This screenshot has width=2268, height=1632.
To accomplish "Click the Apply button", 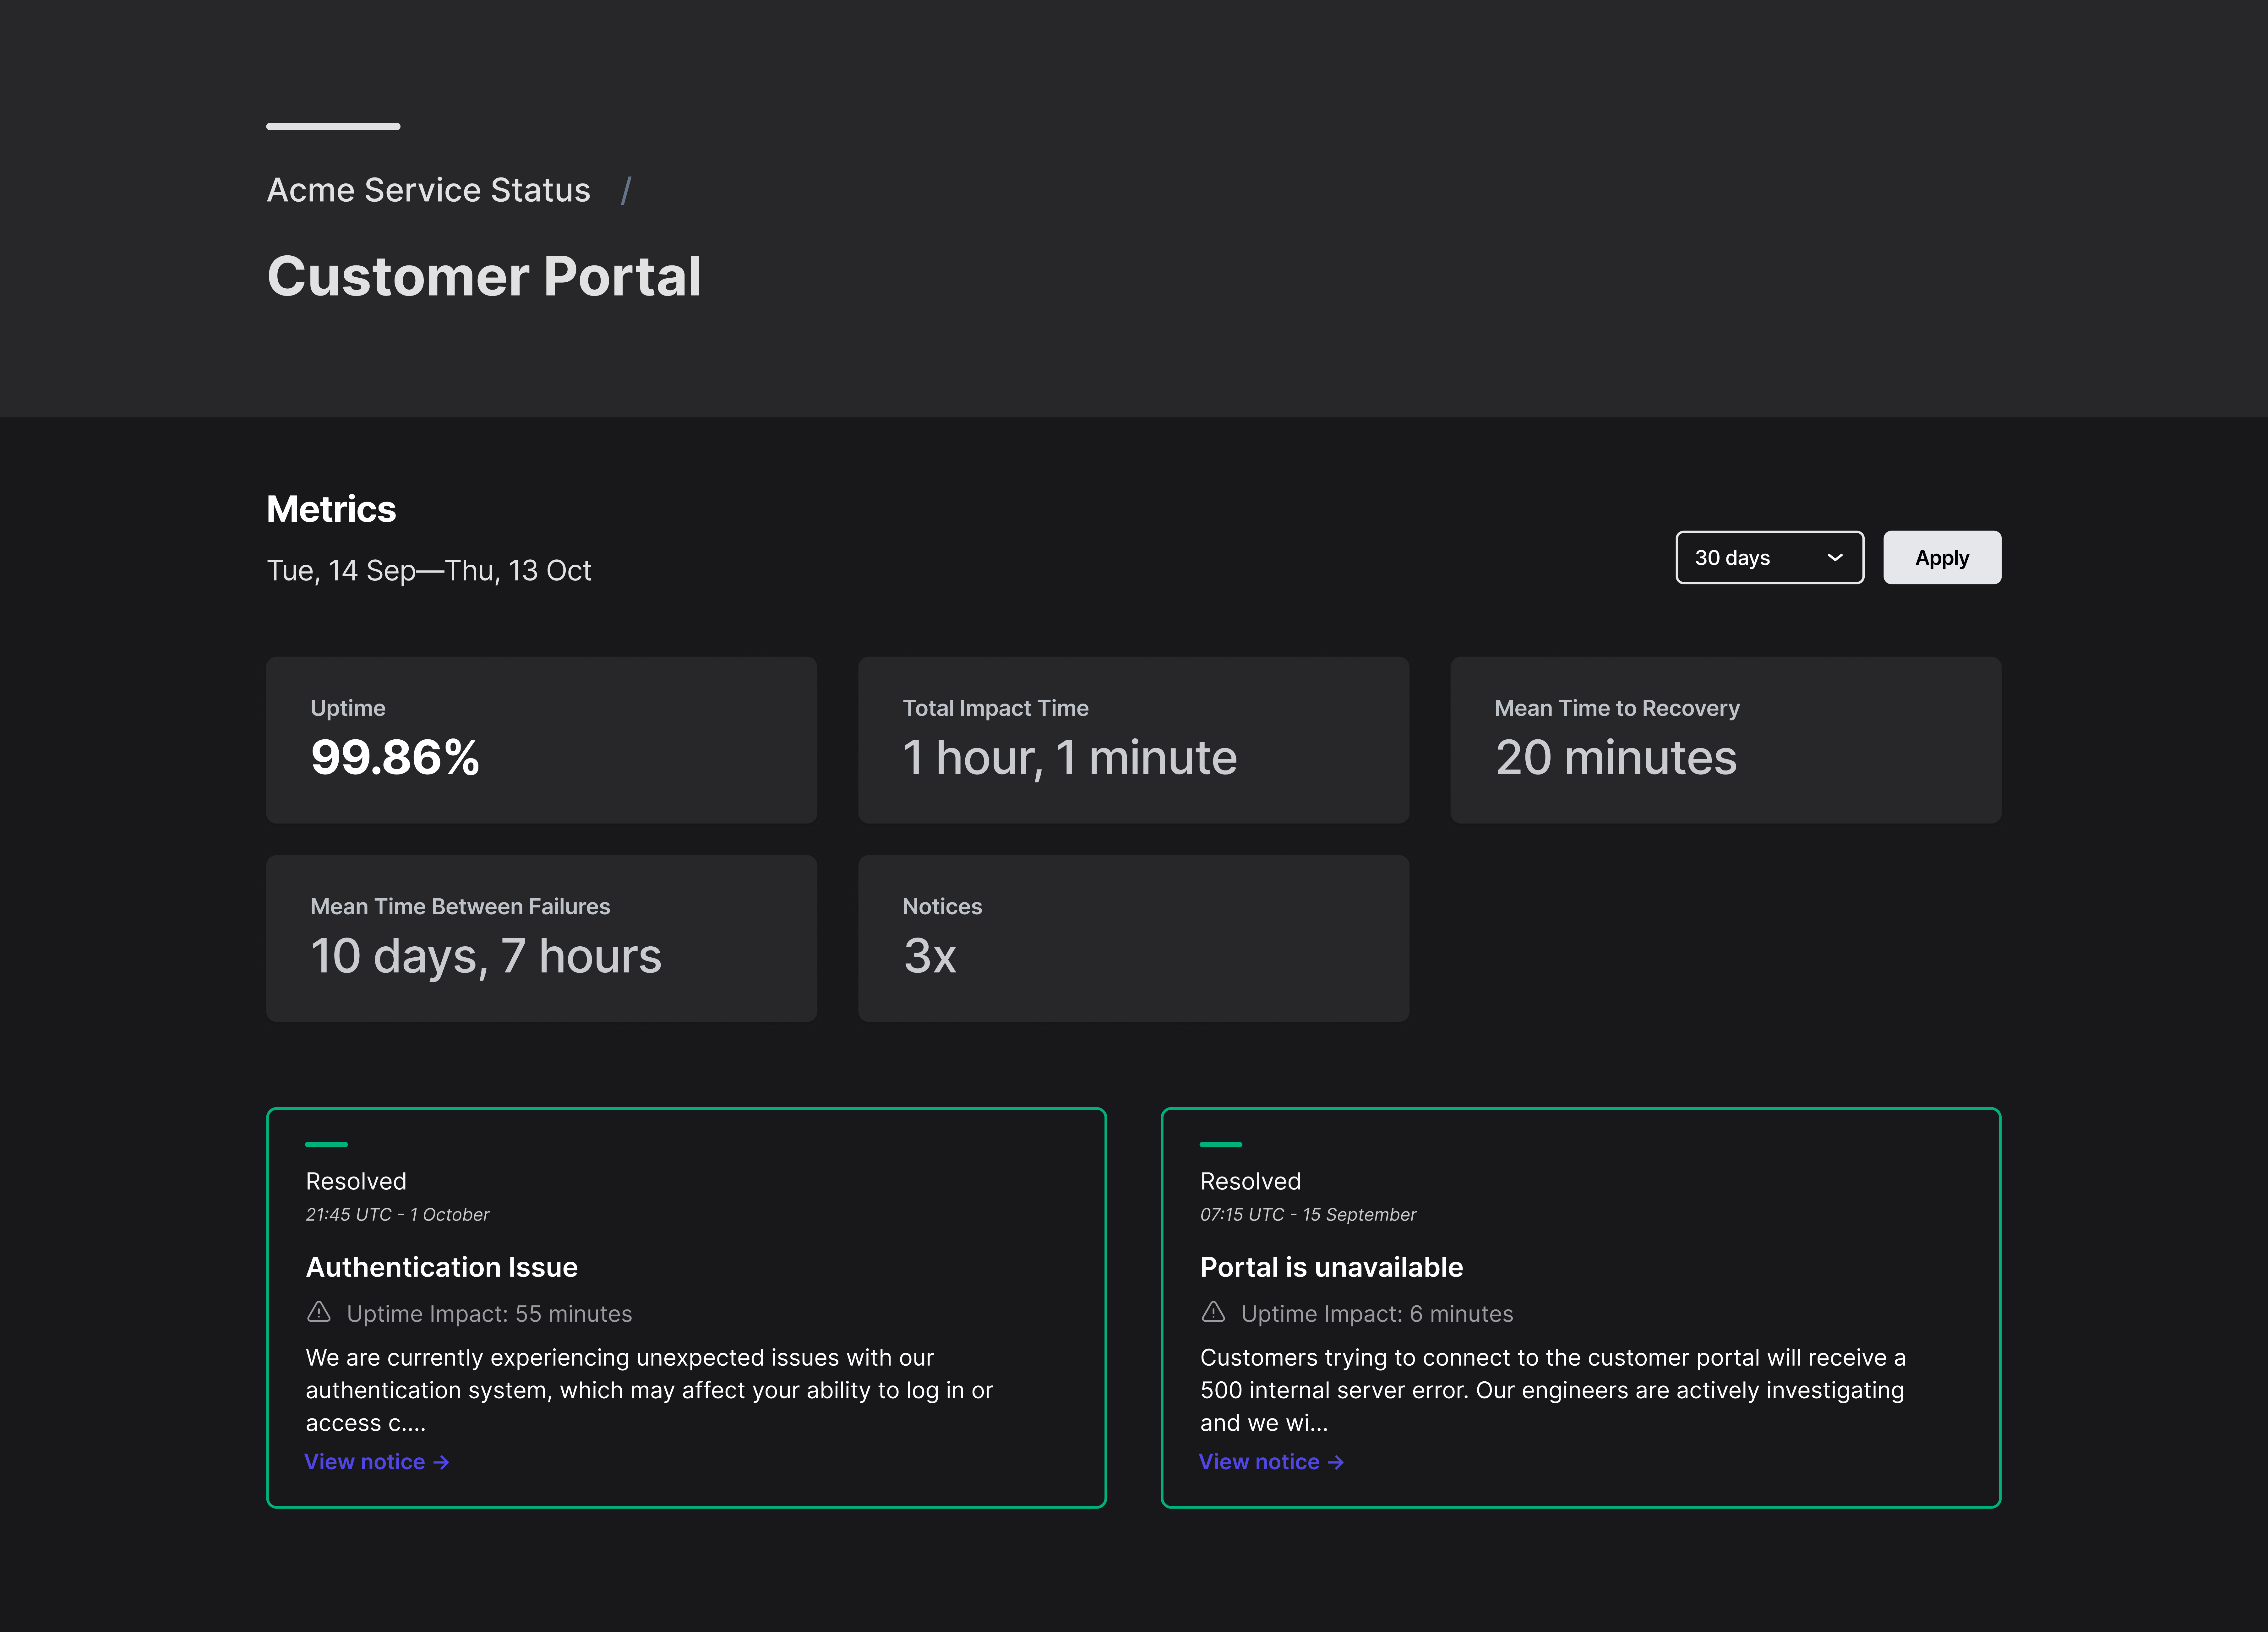I will click(x=1941, y=557).
